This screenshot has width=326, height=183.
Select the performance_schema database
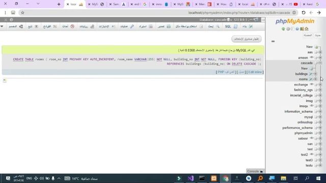tap(297, 128)
